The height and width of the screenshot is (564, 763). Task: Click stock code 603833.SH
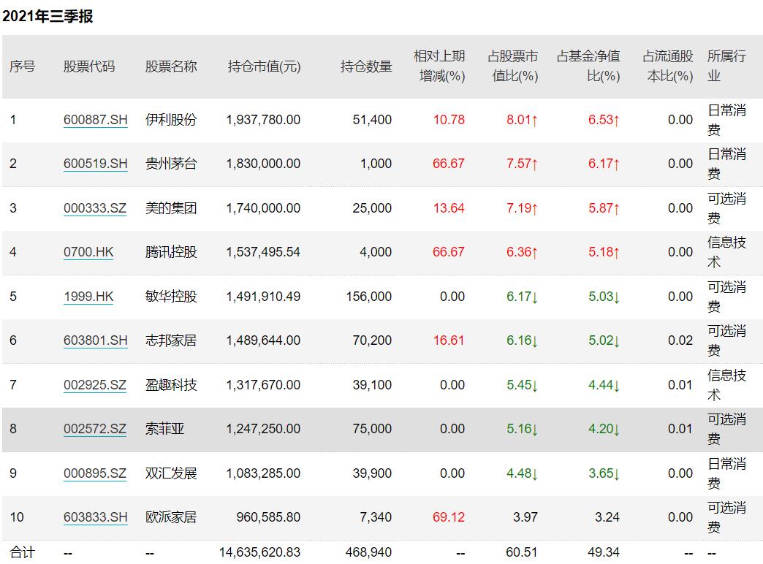click(x=95, y=517)
